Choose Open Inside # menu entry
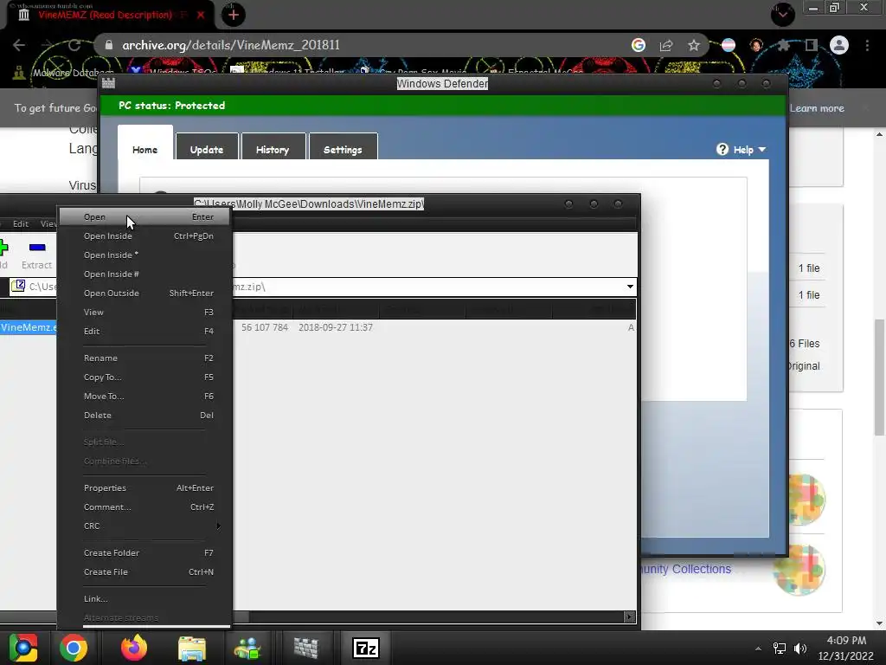The width and height of the screenshot is (886, 665). click(144, 274)
